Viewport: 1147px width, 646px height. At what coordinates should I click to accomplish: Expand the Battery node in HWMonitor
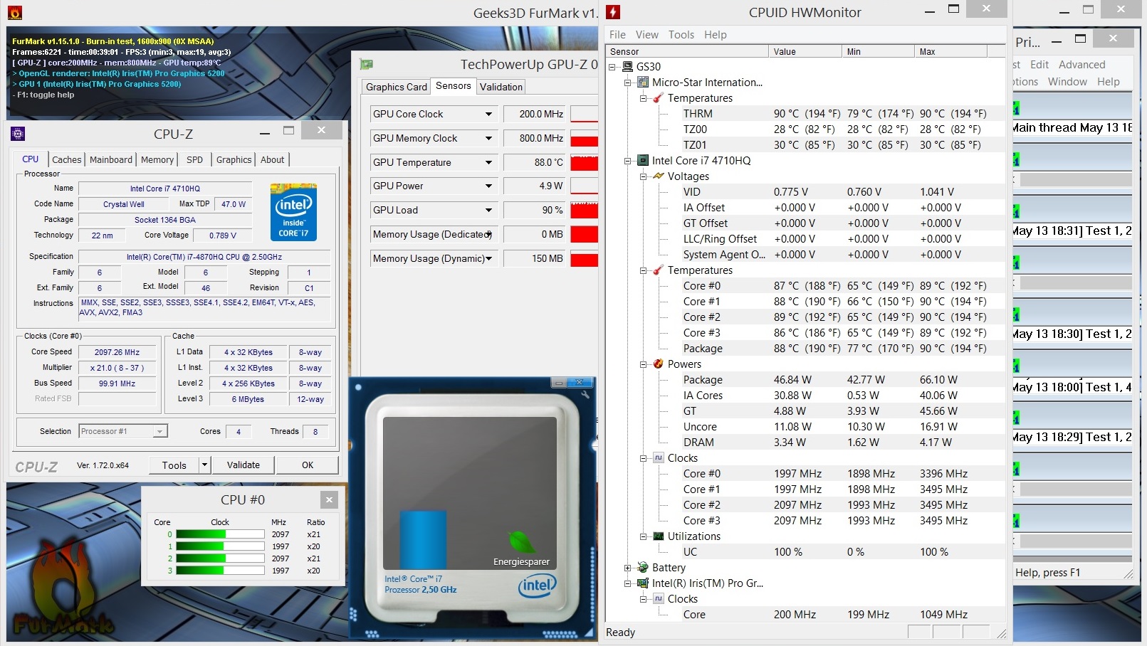click(x=628, y=568)
